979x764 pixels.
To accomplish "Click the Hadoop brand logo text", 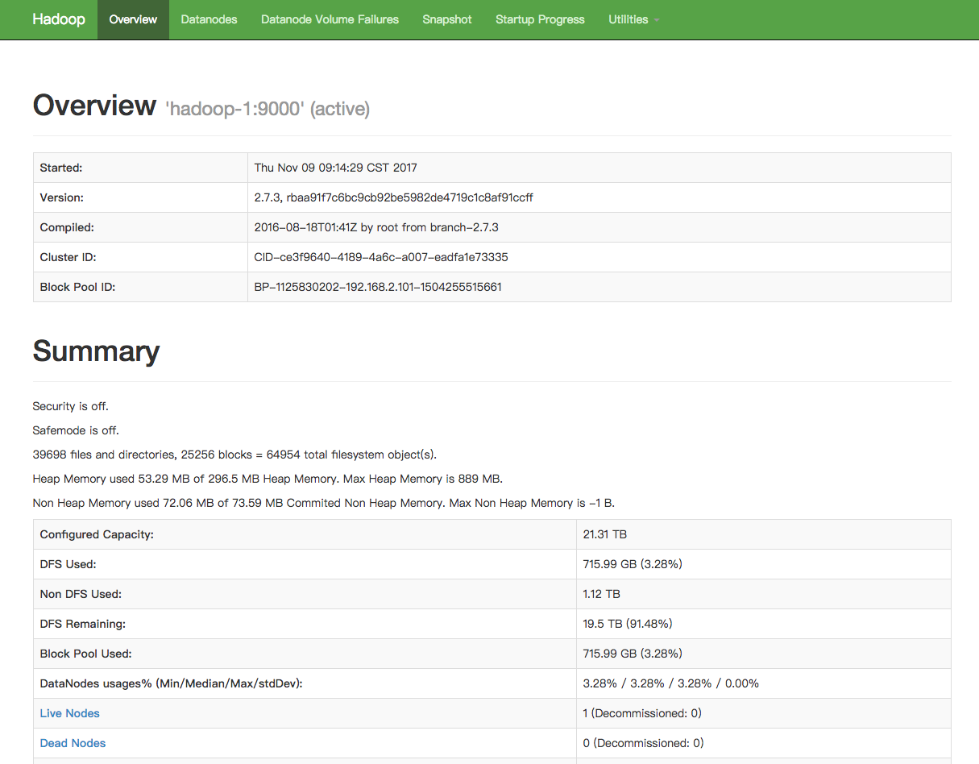I will click(59, 19).
